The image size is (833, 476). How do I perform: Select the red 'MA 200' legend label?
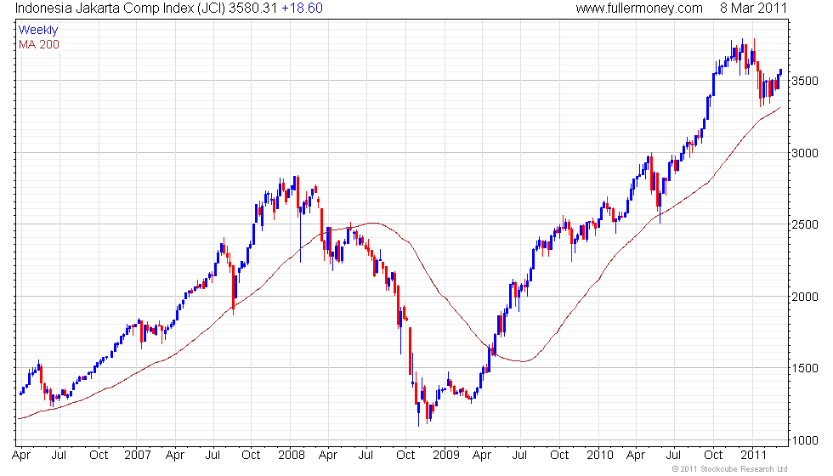39,44
